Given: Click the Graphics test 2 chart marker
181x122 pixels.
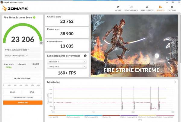Looking at the screenshot, I should [134, 105].
